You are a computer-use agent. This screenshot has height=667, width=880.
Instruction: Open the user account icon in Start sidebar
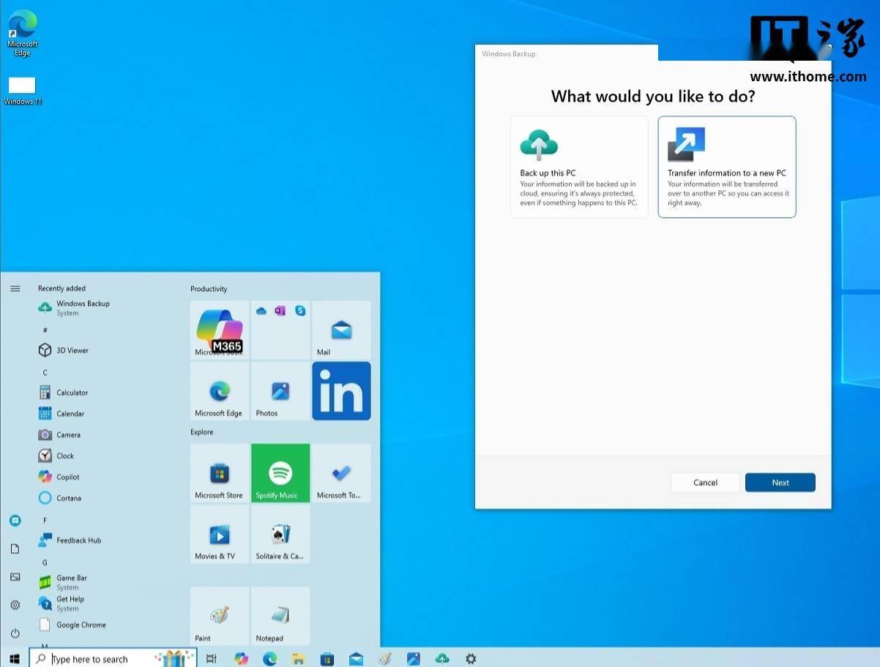tap(15, 521)
